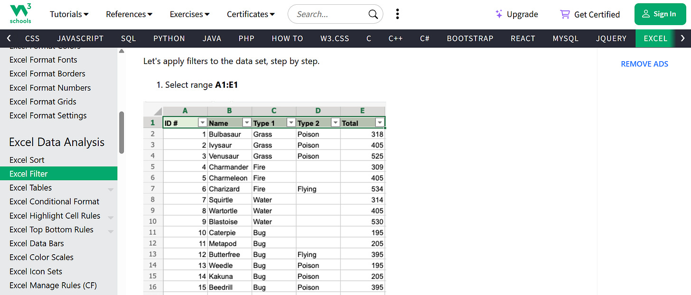Expand the Excel Tables submenu arrow
691x295 pixels.
tap(111, 190)
